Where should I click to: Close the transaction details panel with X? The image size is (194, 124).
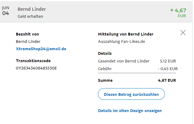(183, 33)
